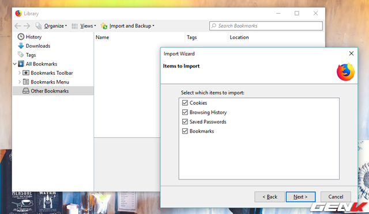This screenshot has width=369, height=214.
Task: Open the Import and Backup menu
Action: click(x=127, y=26)
